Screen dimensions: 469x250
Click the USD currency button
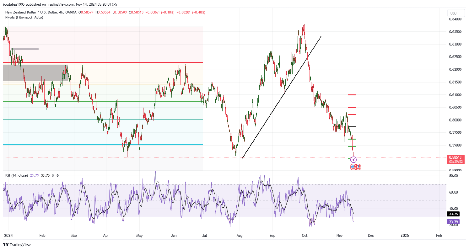[453, 13]
